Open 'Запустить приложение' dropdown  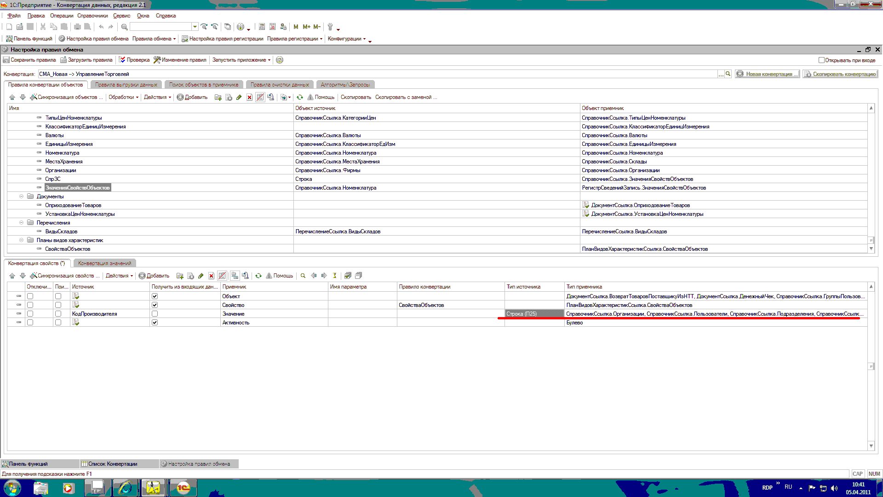(241, 60)
